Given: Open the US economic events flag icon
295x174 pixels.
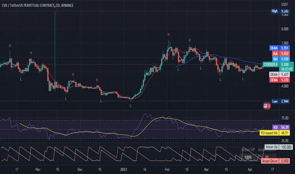Looking at the screenshot, I should tap(267, 106).
